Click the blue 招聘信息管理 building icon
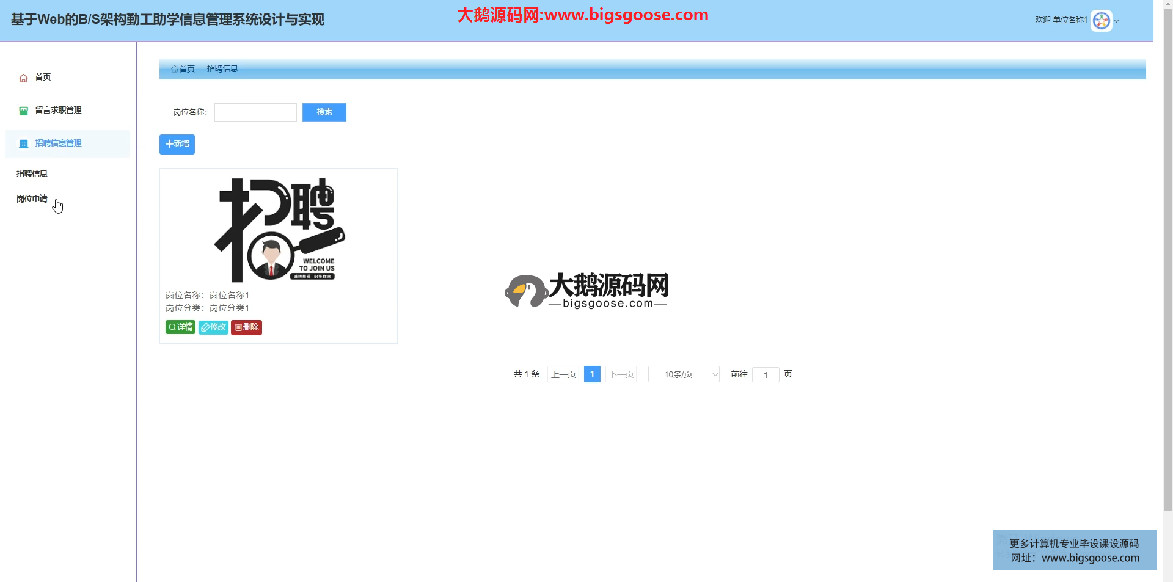The height and width of the screenshot is (582, 1173). [x=24, y=144]
